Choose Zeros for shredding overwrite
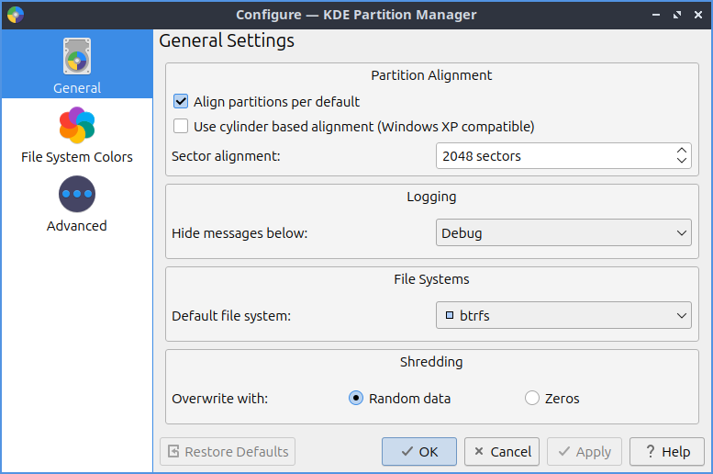The image size is (713, 474). pyautogui.click(x=532, y=399)
